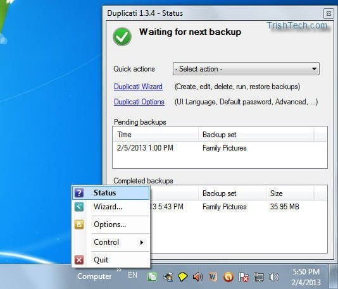
Task: Click the Computer toolbar on the taskbar
Action: pos(94,276)
